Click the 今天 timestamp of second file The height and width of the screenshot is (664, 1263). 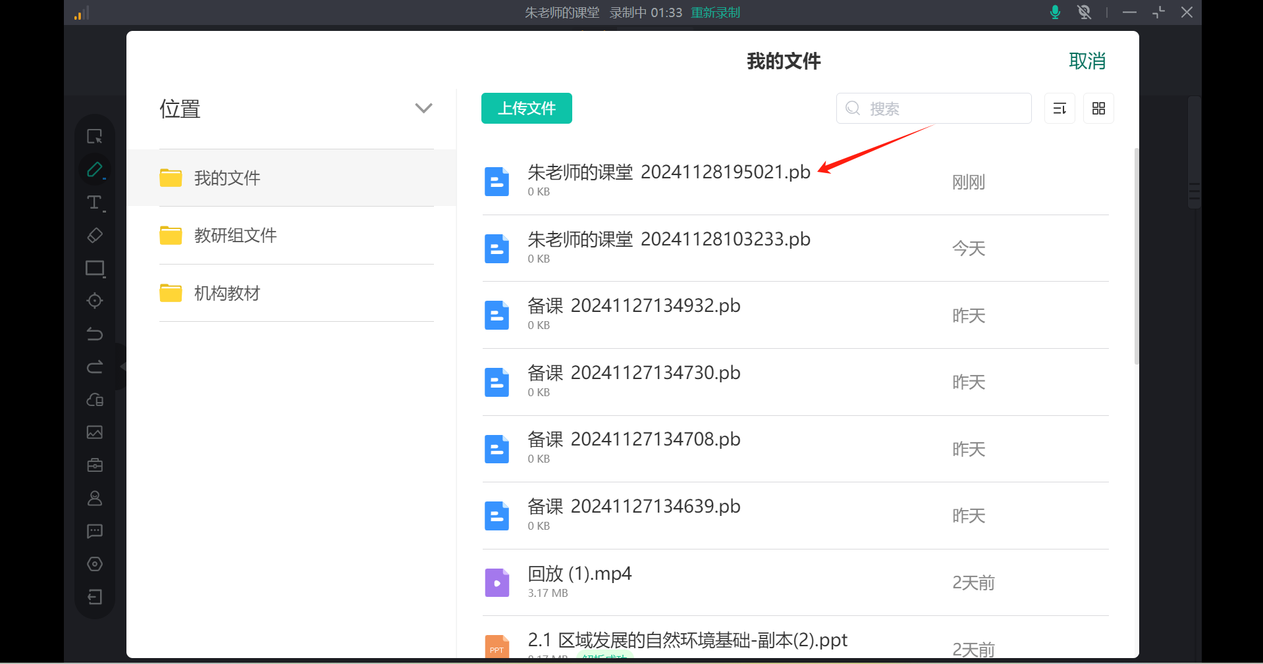(969, 249)
